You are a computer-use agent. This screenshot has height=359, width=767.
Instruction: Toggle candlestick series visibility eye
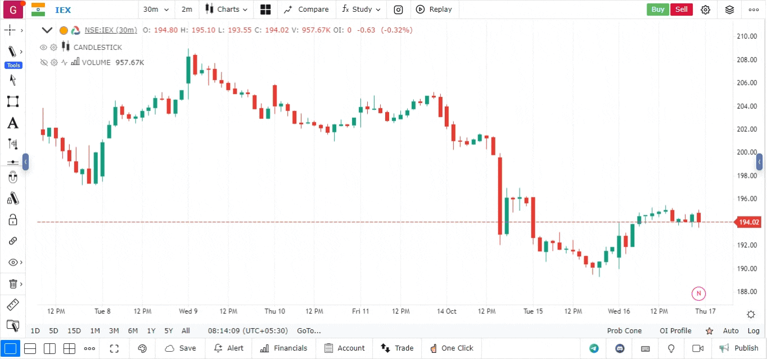pyautogui.click(x=43, y=47)
